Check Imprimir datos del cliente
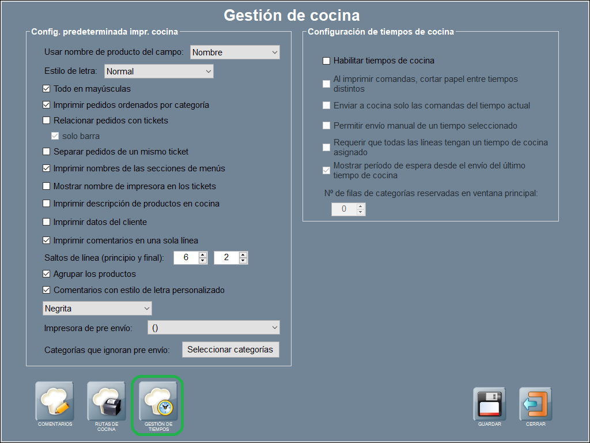Screen dimensions: 590x443 tap(47, 222)
